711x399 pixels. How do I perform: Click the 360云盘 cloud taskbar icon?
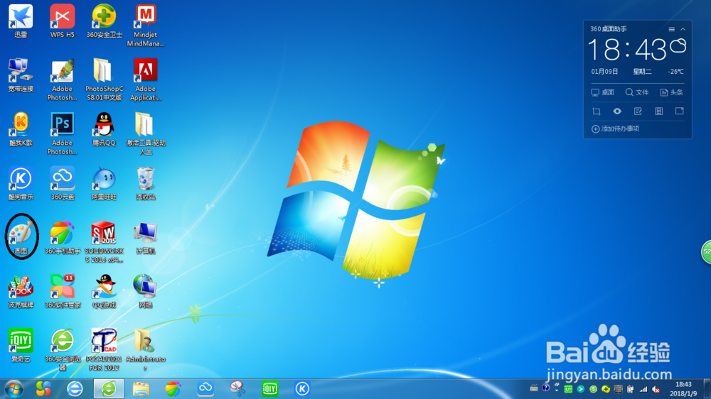pyautogui.click(x=205, y=388)
